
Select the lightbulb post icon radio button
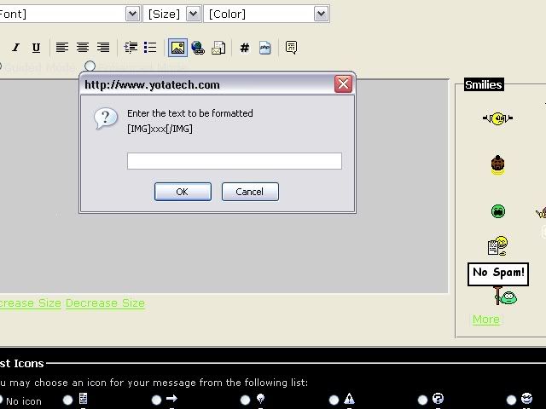[245, 400]
